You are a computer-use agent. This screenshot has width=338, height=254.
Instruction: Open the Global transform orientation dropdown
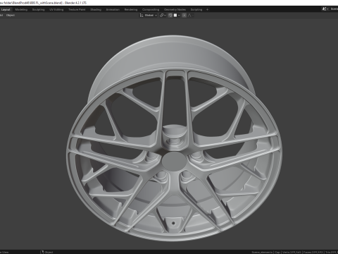click(149, 16)
